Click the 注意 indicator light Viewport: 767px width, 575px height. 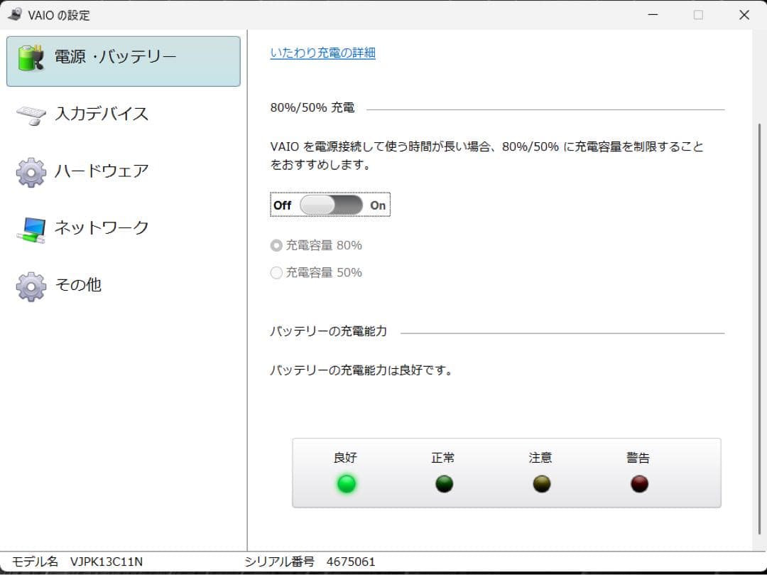tap(541, 484)
